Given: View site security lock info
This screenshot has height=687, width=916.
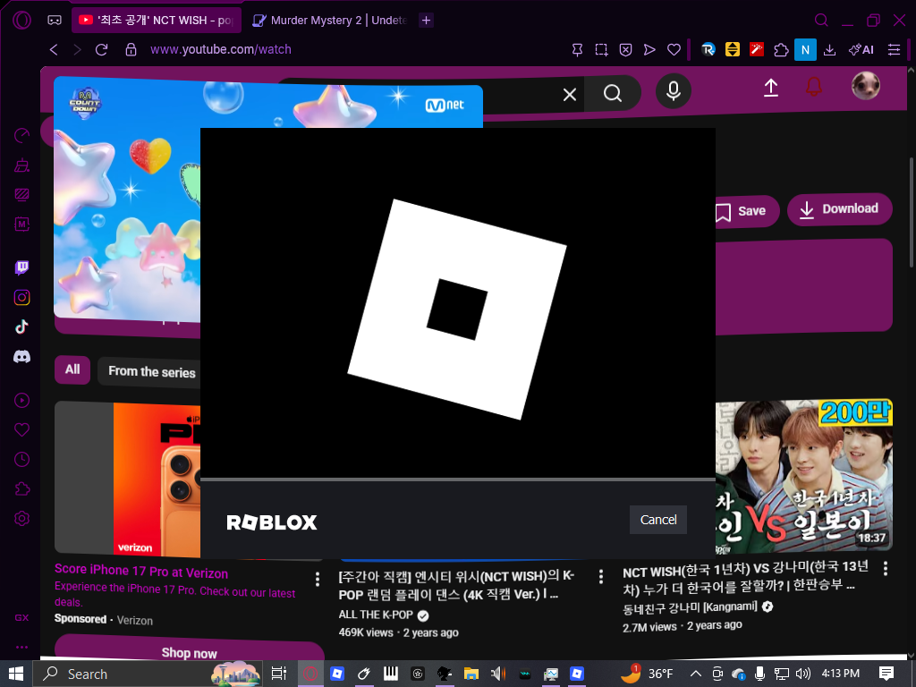Looking at the screenshot, I should point(131,50).
